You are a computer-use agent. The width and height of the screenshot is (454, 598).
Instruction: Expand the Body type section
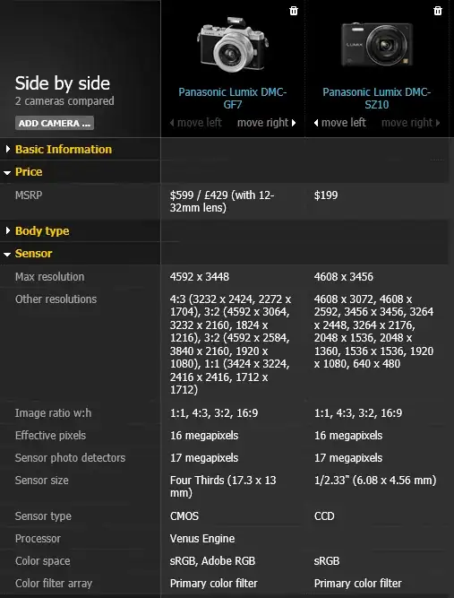pyautogui.click(x=38, y=230)
